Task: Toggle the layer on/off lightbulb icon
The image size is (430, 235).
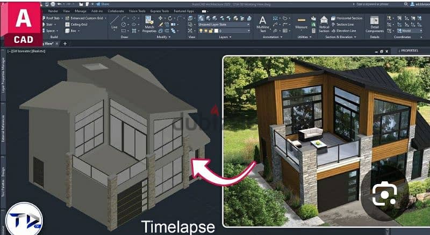Action: [200, 31]
